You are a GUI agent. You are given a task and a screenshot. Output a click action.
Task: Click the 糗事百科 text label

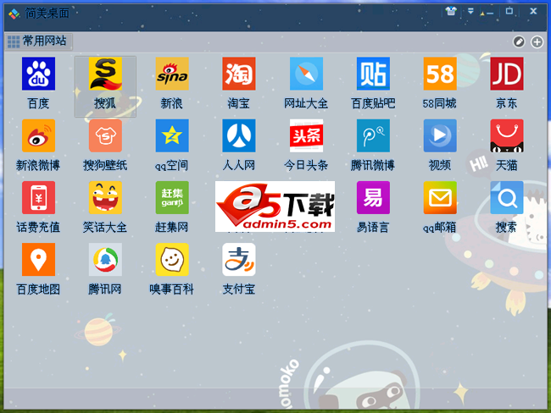click(x=172, y=289)
